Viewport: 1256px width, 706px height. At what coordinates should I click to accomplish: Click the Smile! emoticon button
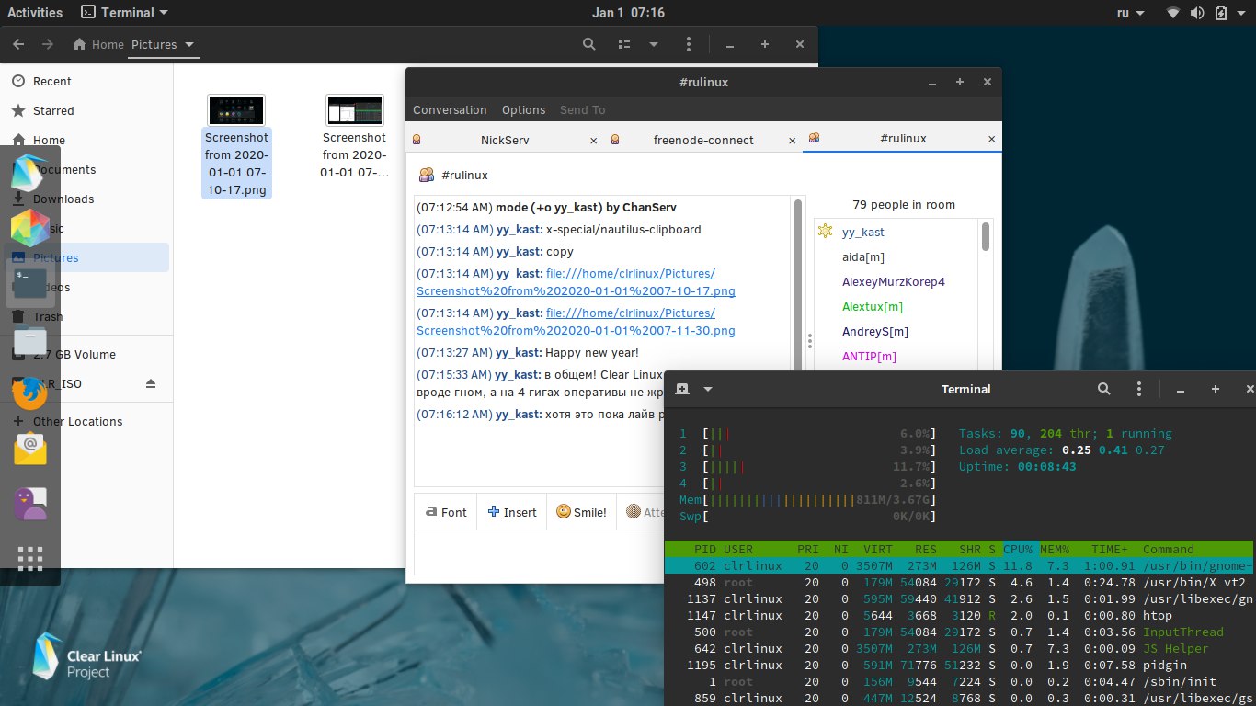581,512
